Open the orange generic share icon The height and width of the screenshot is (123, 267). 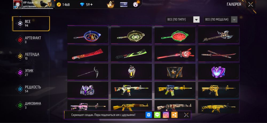coord(174,115)
